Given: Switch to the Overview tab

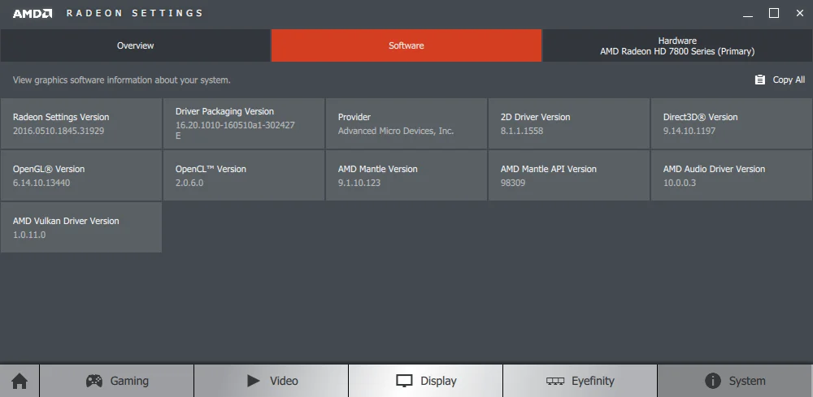Looking at the screenshot, I should pos(135,45).
